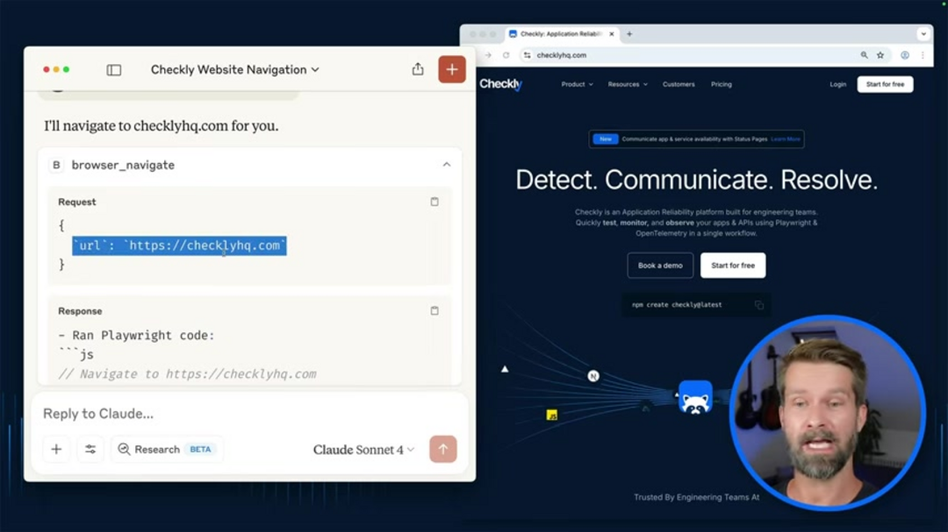Toggle the Research beta mode
948x532 pixels.
(166, 450)
